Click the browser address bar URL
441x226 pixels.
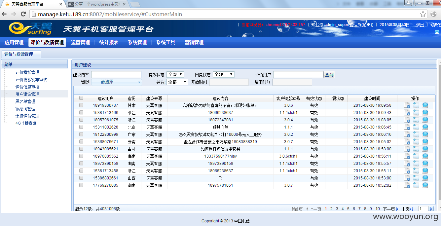[110, 14]
